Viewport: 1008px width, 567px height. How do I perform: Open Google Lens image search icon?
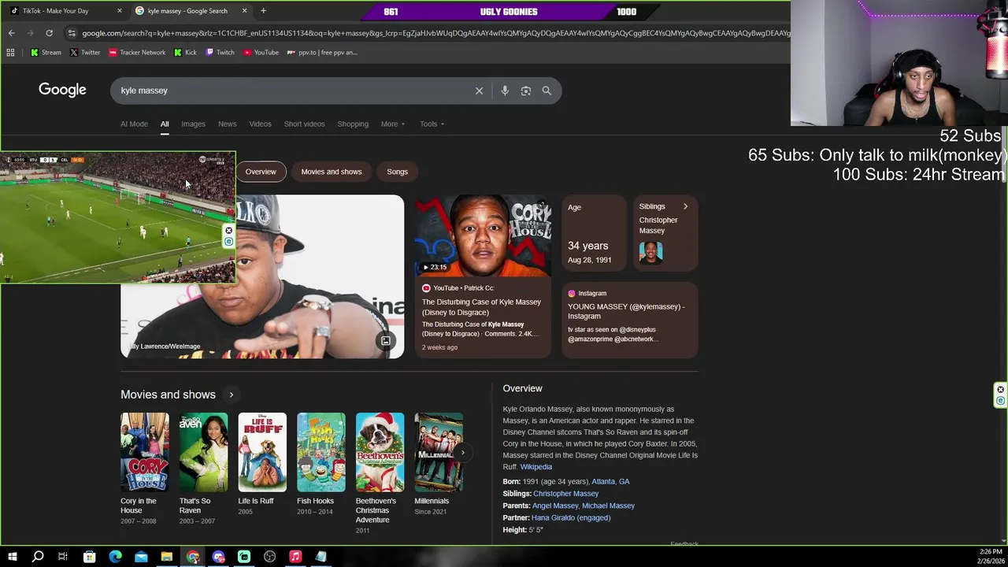(526, 91)
